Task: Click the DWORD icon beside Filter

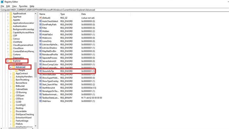Action: [41, 28]
